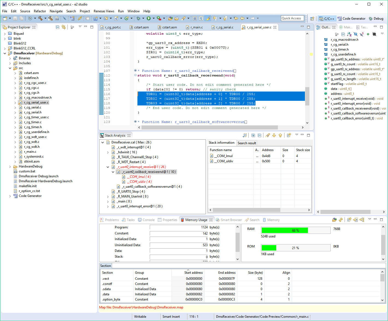Open the Search result tab in Stack Analysis
Screen dimensions: 388x321
click(x=246, y=143)
